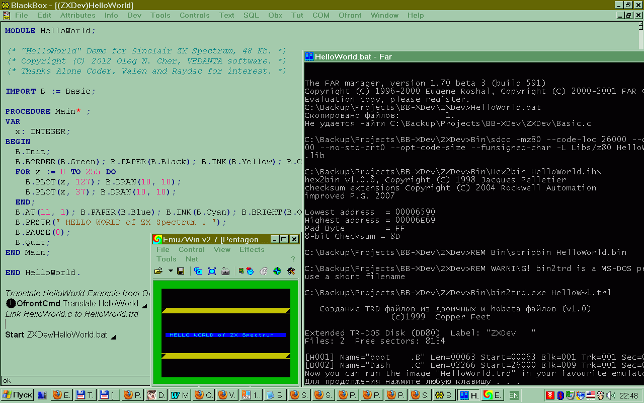The height and width of the screenshot is (403, 644).
Task: Switch to the H. Far taskbar button
Action: click(468, 395)
